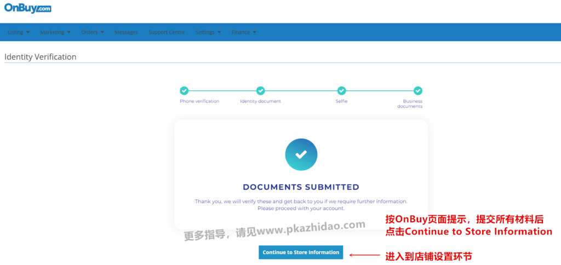
Task: Open the Settings dropdown menu
Action: pyautogui.click(x=208, y=32)
